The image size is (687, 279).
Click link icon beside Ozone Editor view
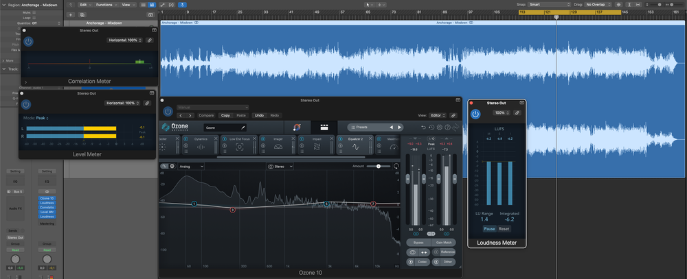pos(453,115)
